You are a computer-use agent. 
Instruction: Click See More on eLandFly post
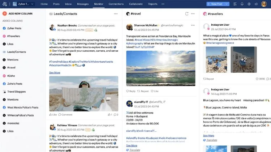click(132, 145)
